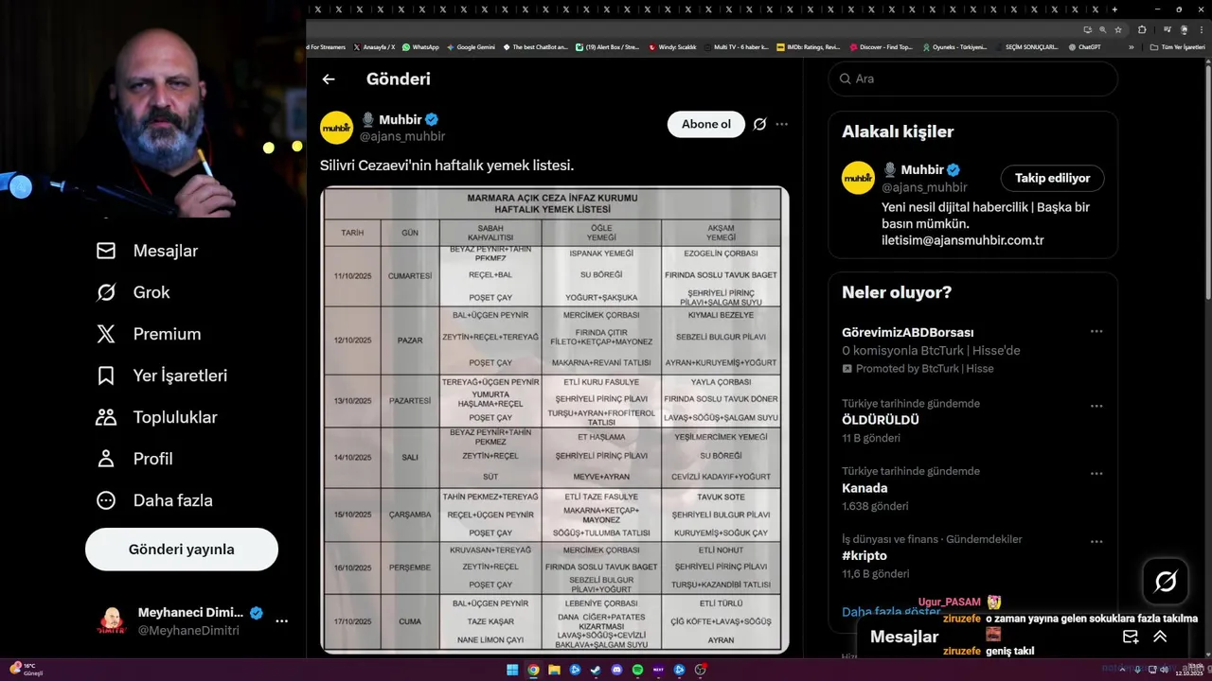The image size is (1212, 681).
Task: Open options for Kanada trend
Action: point(1096,474)
